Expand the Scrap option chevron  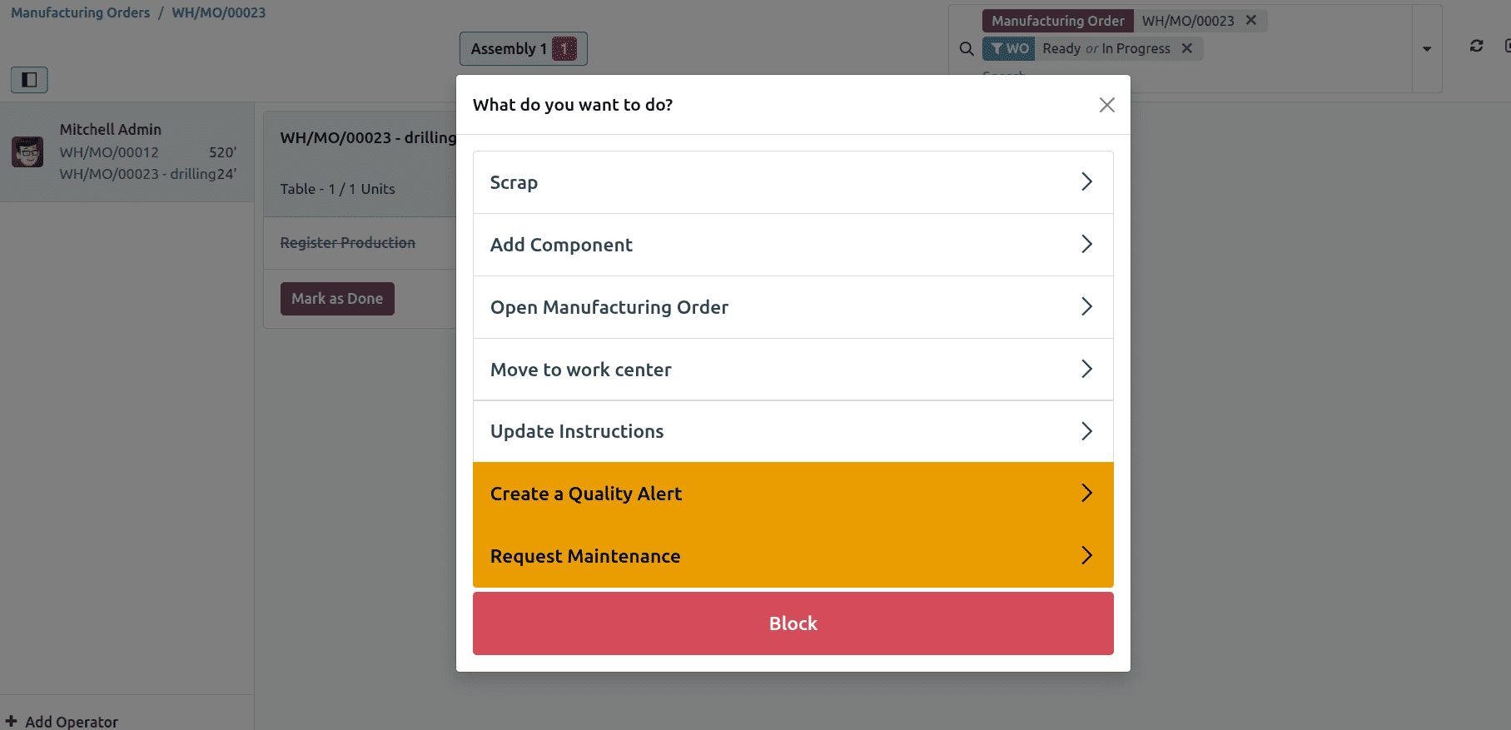[x=1086, y=181]
